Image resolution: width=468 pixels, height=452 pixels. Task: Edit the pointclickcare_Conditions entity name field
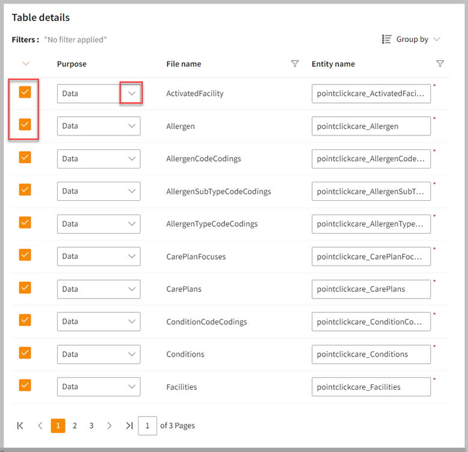[x=371, y=354]
